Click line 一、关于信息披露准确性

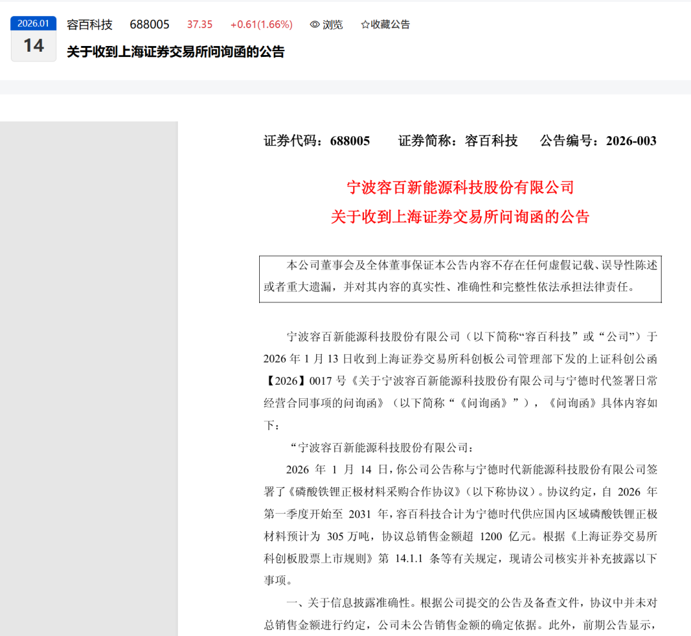coord(472,603)
